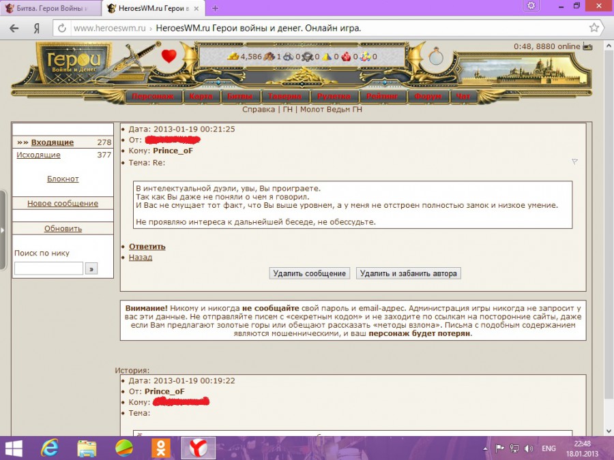Bookmark the page with the star icon
614x460 pixels.
[594, 28]
